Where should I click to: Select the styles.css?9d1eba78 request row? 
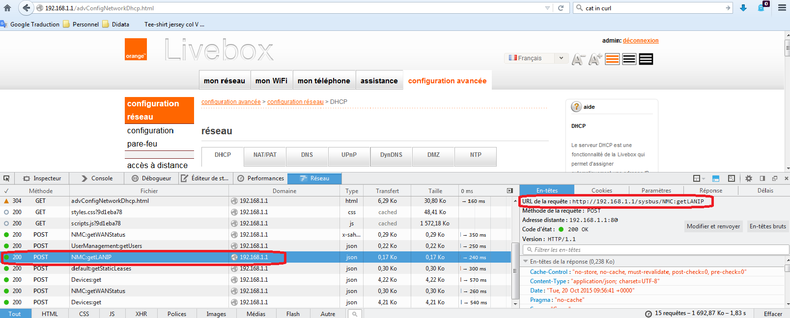point(255,212)
